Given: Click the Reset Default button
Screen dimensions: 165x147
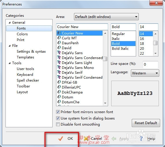Looking at the screenshot, I should (x=146, y=123).
